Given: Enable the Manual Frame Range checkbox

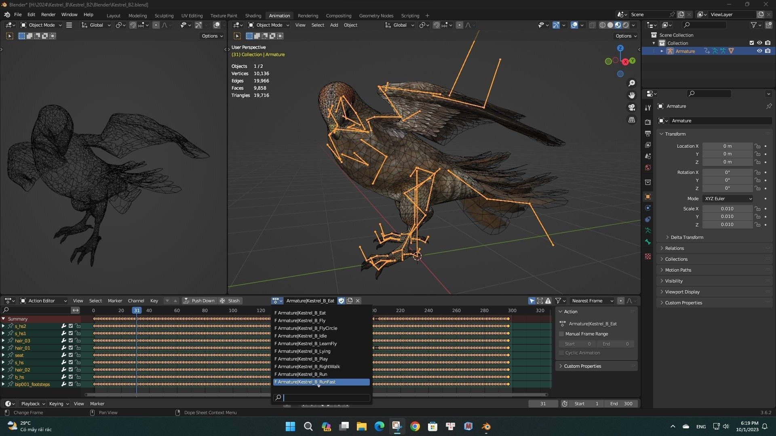Looking at the screenshot, I should (561, 334).
